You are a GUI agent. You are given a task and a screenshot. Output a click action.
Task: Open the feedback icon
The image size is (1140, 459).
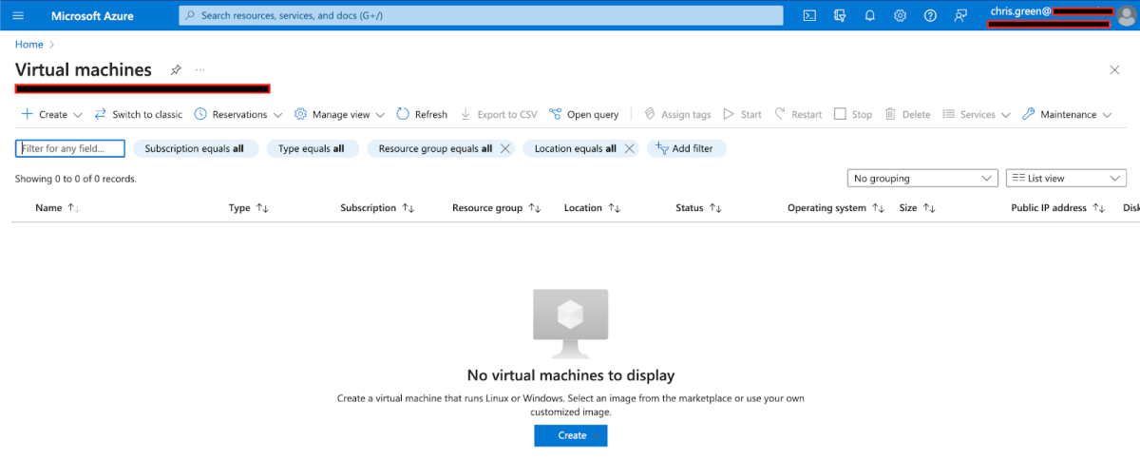point(961,15)
